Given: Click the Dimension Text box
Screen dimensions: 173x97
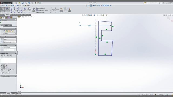Looking at the screenshot, I should click(x=8, y=60).
